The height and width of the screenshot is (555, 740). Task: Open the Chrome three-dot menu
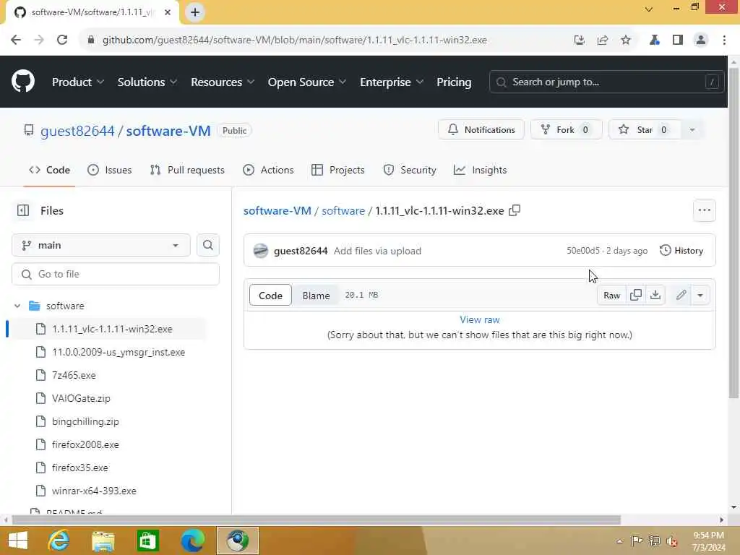coord(724,40)
